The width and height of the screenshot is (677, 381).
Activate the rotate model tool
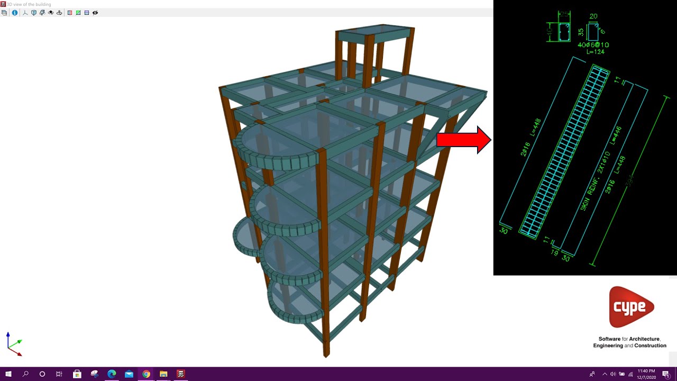click(x=42, y=13)
